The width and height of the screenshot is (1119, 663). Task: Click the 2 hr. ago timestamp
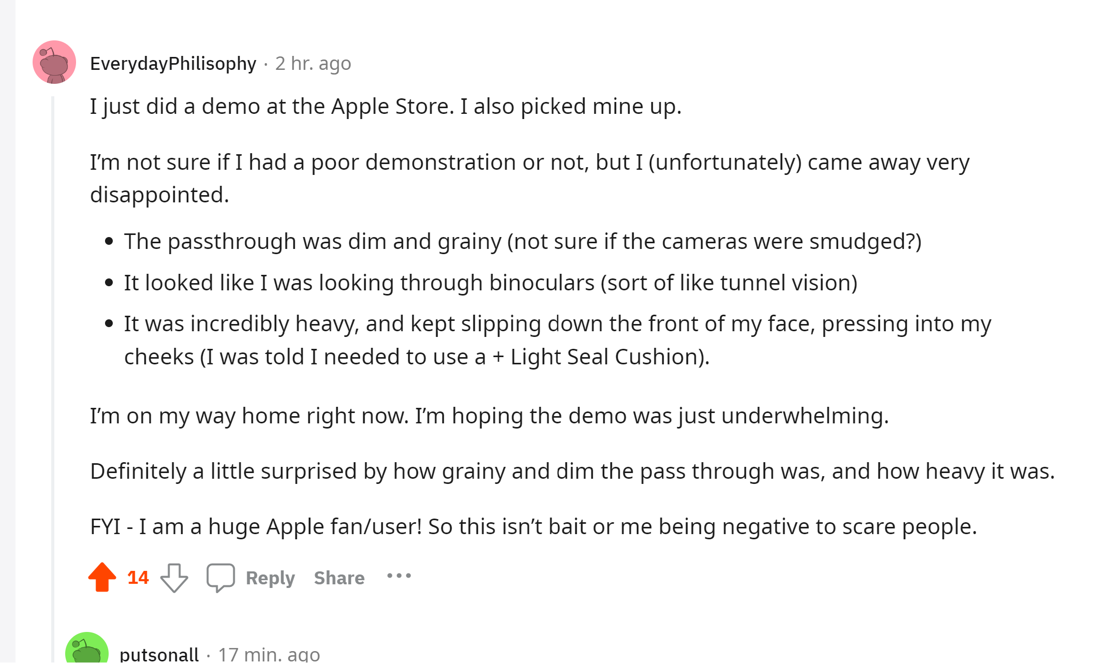tap(313, 63)
